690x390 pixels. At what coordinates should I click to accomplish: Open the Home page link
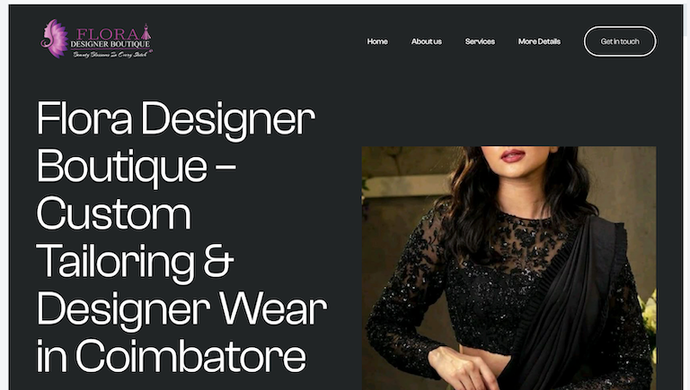click(x=377, y=41)
